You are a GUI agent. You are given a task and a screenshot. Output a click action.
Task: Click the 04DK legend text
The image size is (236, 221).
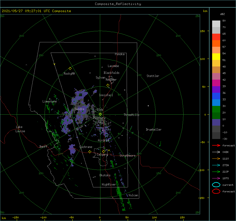[226, 152]
